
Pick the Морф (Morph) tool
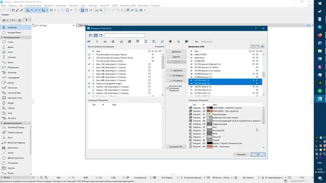tap(16, 103)
